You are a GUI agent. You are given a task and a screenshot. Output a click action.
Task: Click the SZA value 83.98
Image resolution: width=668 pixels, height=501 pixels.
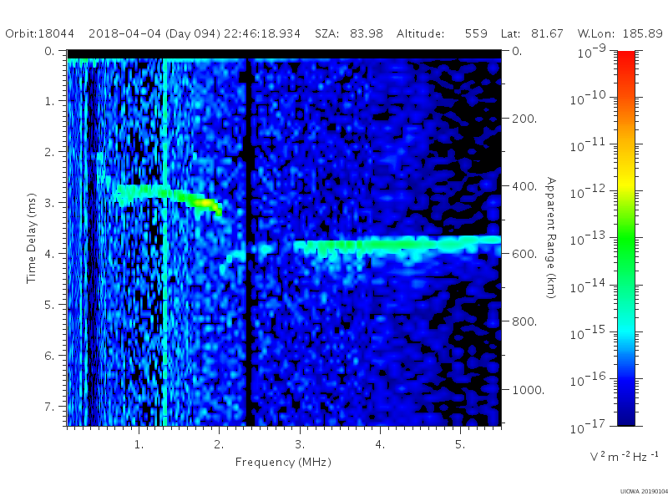[x=367, y=33]
